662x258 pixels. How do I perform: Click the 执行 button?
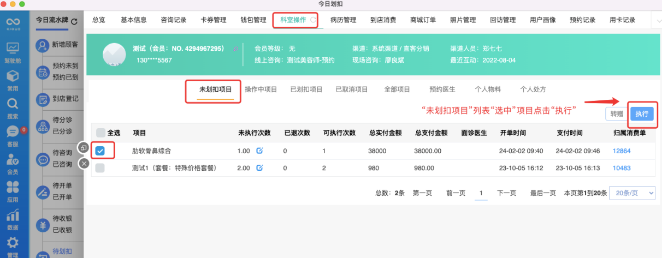[x=642, y=113]
